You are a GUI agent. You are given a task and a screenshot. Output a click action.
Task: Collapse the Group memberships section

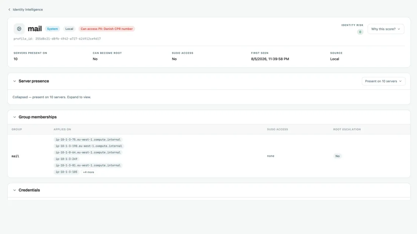[x=15, y=117]
